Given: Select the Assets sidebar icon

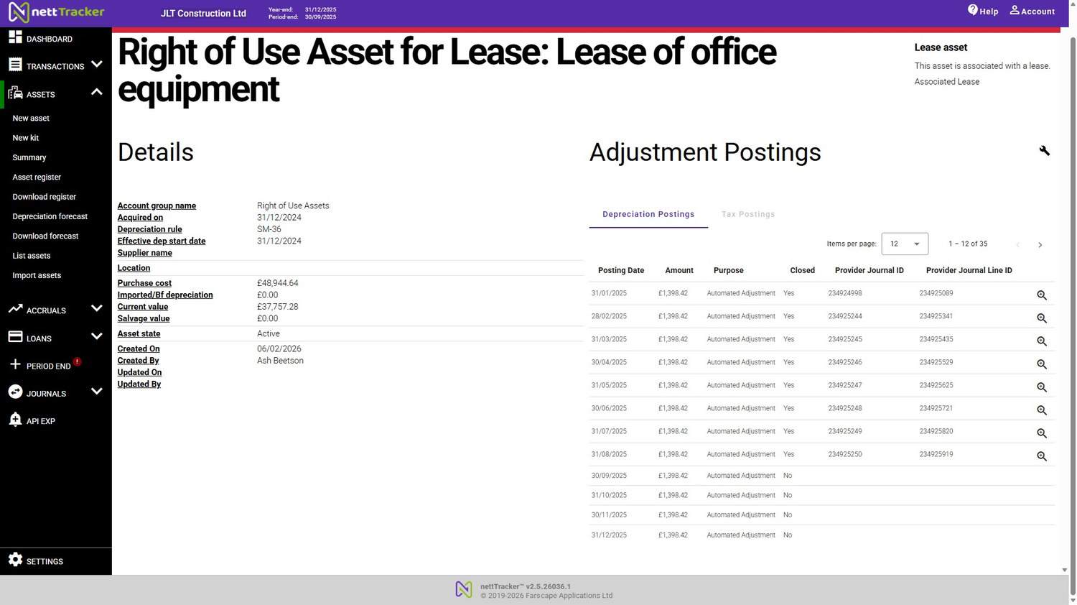Looking at the screenshot, I should (15, 94).
